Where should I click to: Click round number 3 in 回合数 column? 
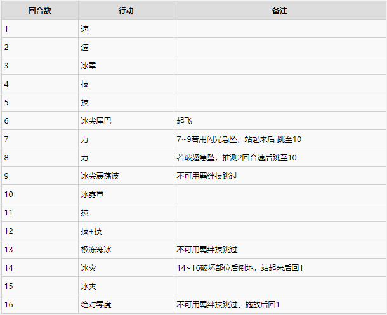coord(6,66)
